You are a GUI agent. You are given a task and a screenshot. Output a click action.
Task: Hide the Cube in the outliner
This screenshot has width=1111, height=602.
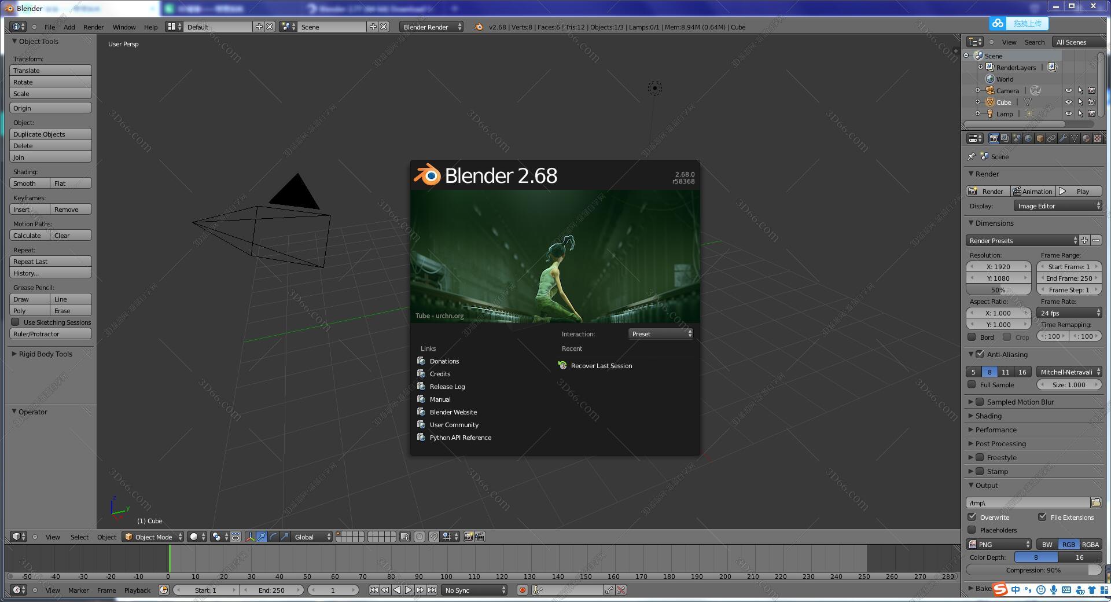click(1068, 102)
